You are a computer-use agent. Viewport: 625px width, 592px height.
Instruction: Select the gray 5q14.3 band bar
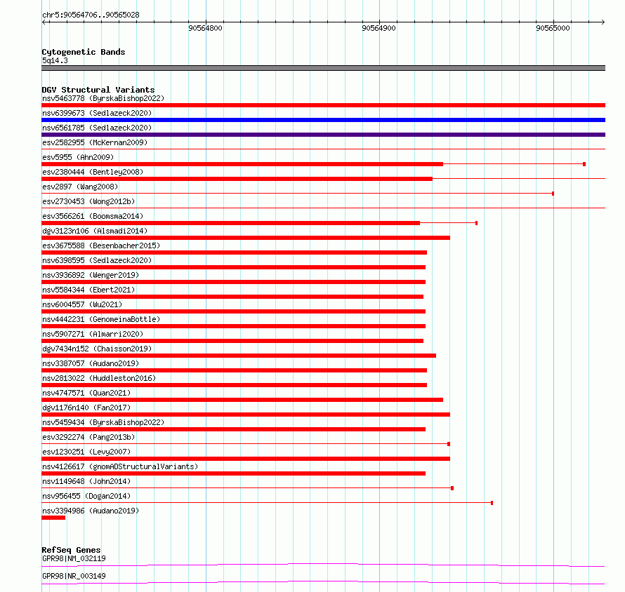point(323,68)
